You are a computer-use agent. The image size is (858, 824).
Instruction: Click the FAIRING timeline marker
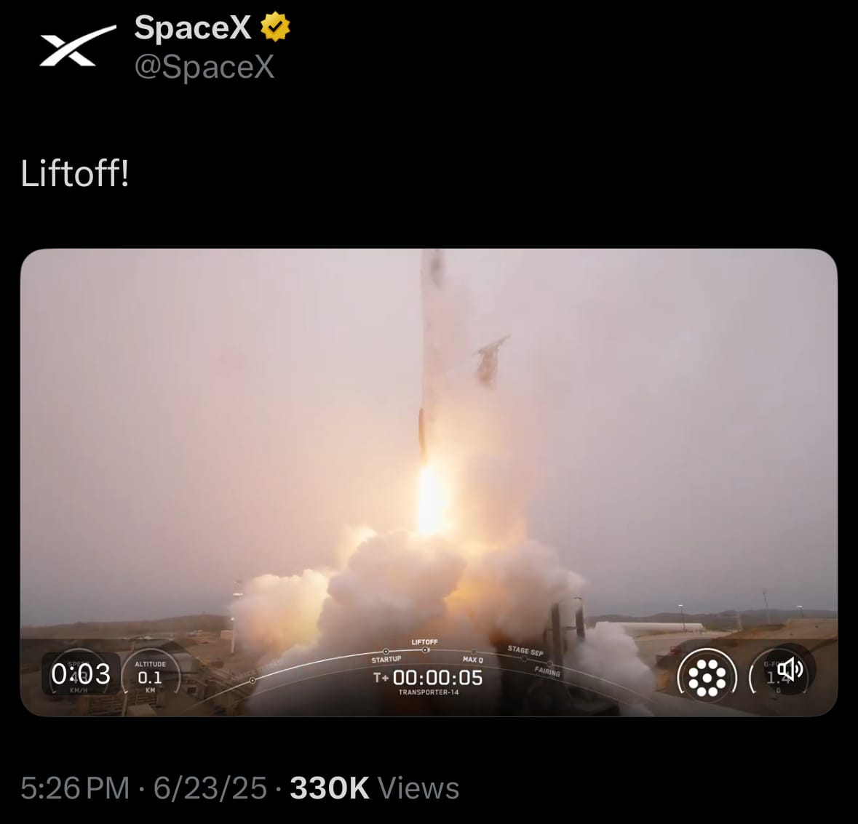tap(548, 670)
